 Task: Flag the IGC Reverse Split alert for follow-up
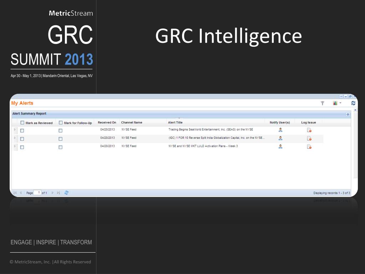(61, 139)
